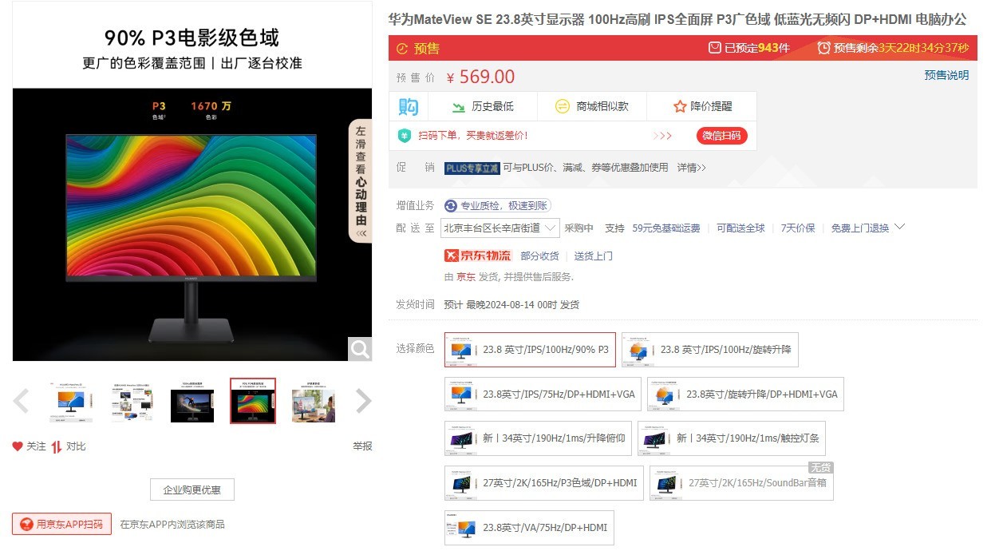Click the green shield yen icon
This screenshot has height=555, width=1007.
405,136
